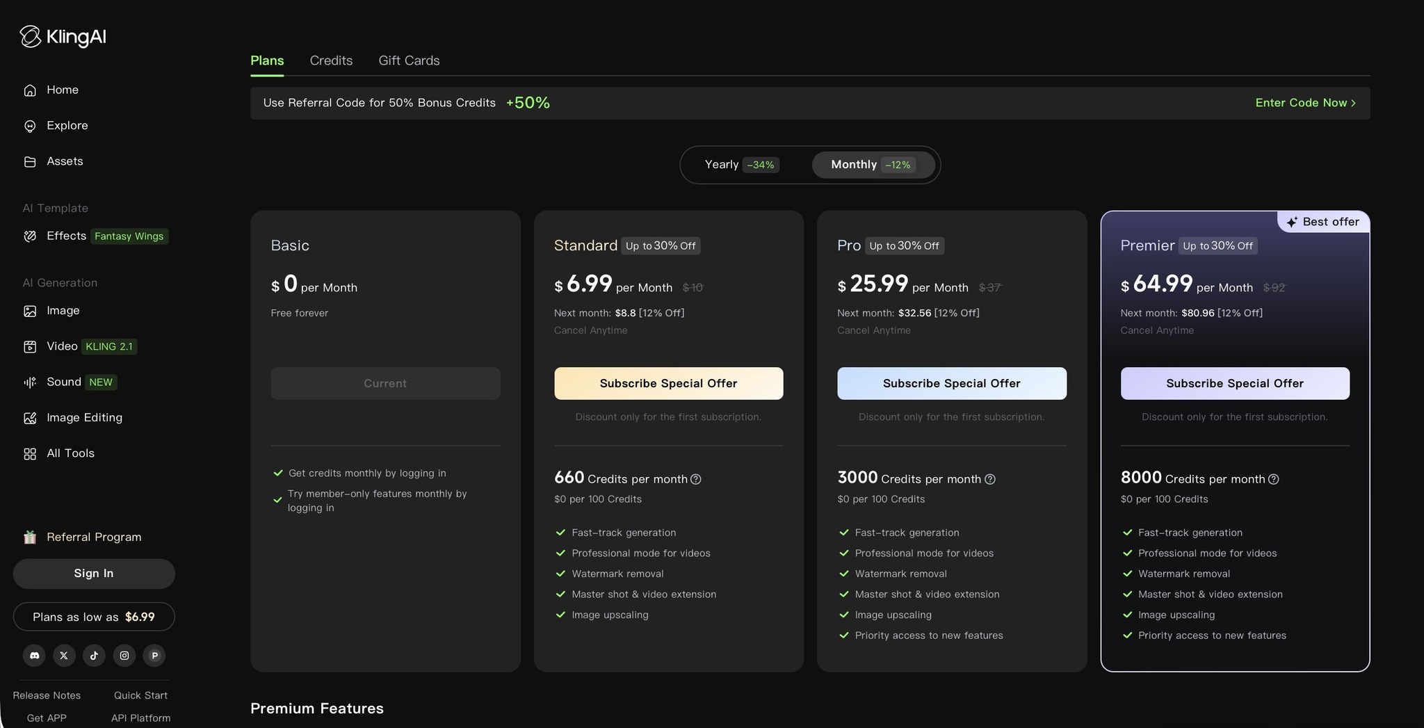Image resolution: width=1424 pixels, height=728 pixels.
Task: Switch to the Plans tab
Action: coord(267,60)
